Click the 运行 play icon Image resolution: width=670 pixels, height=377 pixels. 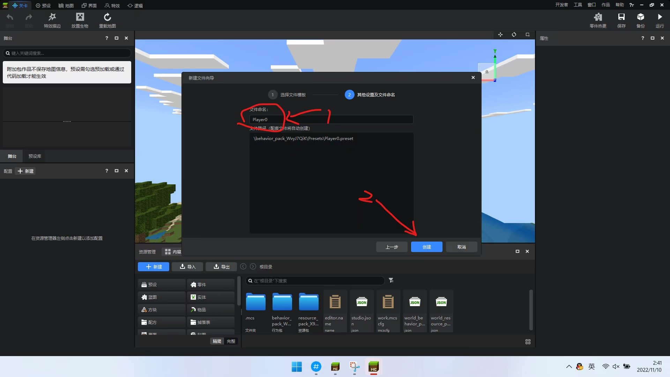pos(660,17)
